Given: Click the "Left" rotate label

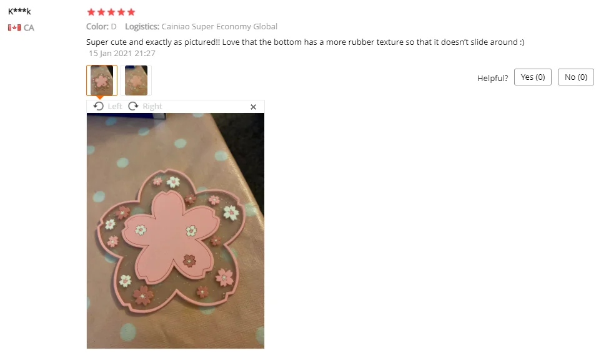Looking at the screenshot, I should [115, 106].
